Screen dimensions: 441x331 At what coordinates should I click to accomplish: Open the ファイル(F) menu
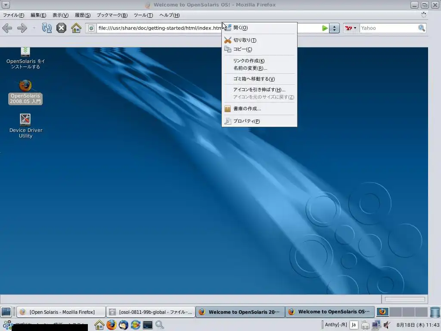pyautogui.click(x=13, y=15)
